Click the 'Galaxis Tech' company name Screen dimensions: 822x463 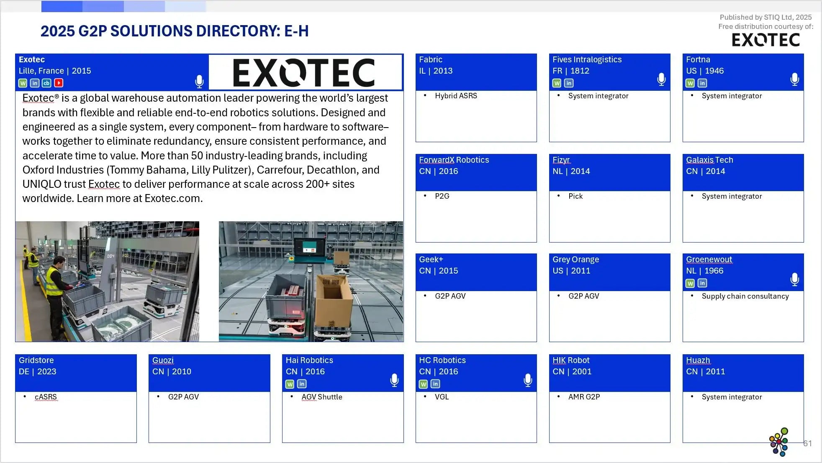coord(709,160)
